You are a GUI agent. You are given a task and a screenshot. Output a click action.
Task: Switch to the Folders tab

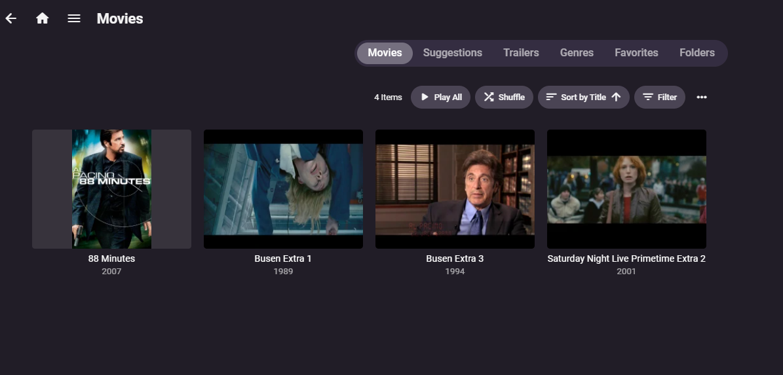[697, 53]
